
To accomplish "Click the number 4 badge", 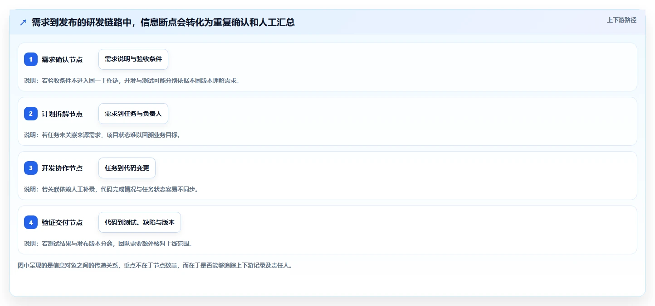I will coord(31,222).
